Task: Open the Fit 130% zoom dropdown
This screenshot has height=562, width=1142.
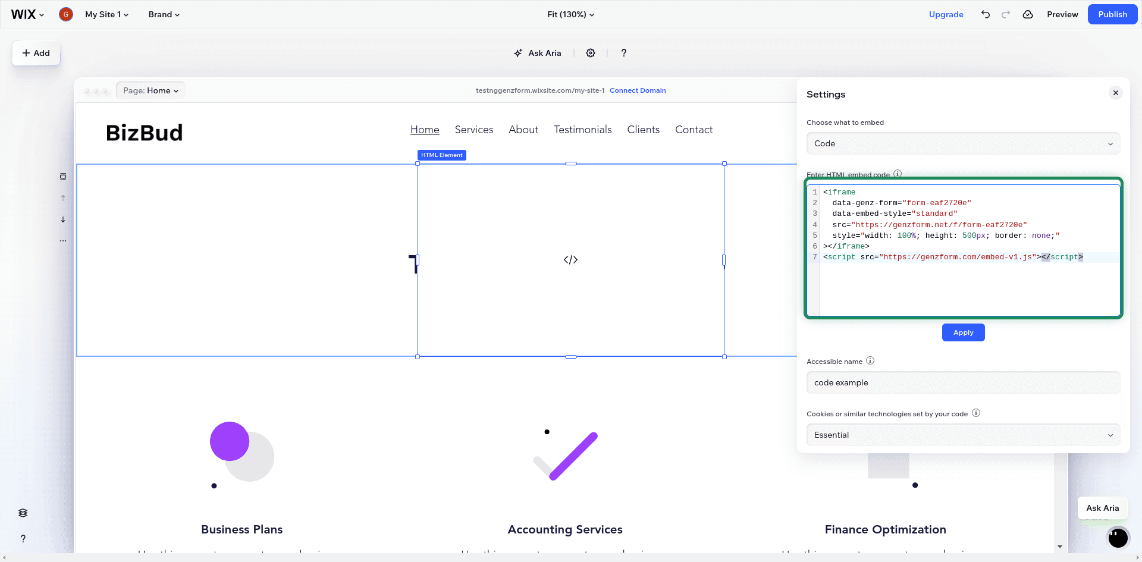Action: (570, 14)
